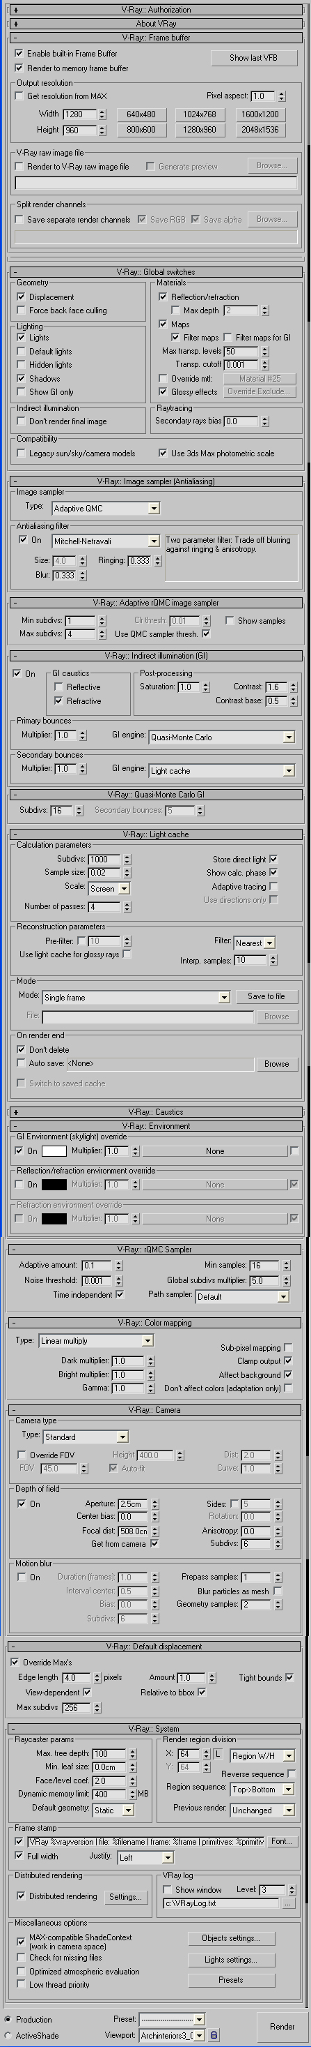Click the '...' browse button beside VRayLog.txt path
Image resolution: width=311 pixels, height=2047 pixels.
pyautogui.click(x=287, y=1904)
